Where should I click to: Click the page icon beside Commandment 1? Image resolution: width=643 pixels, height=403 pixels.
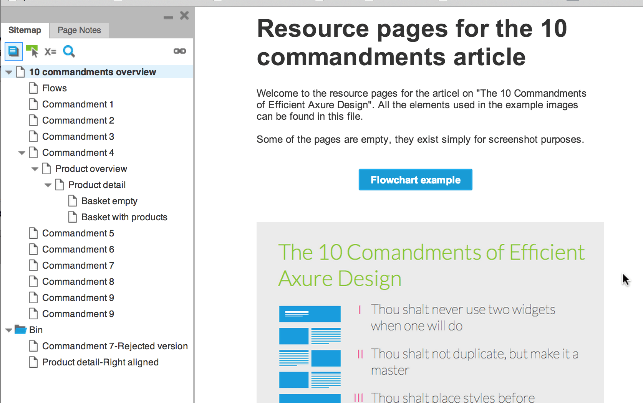(33, 104)
